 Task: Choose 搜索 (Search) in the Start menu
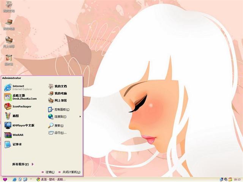point(56,126)
